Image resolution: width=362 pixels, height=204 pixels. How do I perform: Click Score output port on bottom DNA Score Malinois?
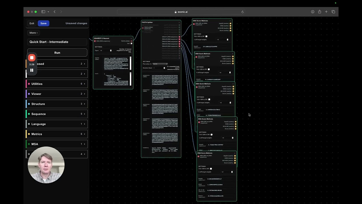(235, 163)
